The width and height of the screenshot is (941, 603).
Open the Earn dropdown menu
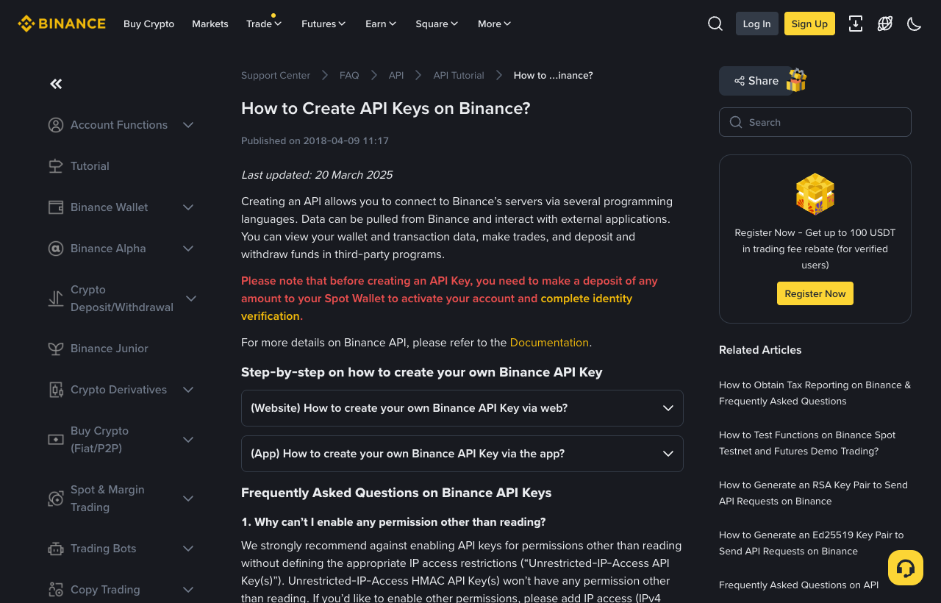382,24
